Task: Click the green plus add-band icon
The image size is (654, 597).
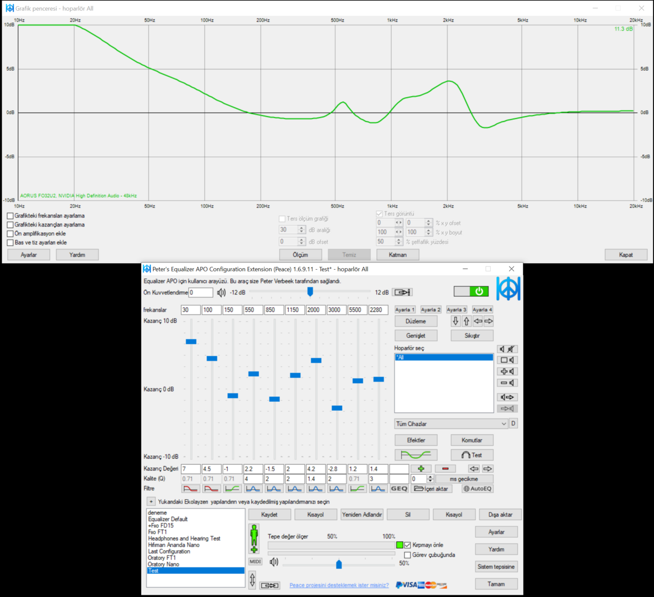Action: coord(421,469)
